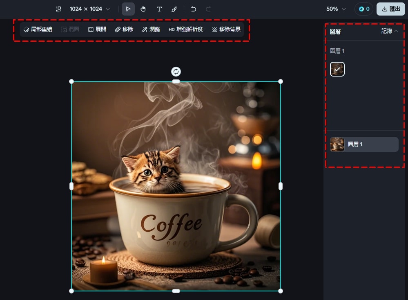
Task: Select the checked history thumbnail
Action: tap(337, 69)
